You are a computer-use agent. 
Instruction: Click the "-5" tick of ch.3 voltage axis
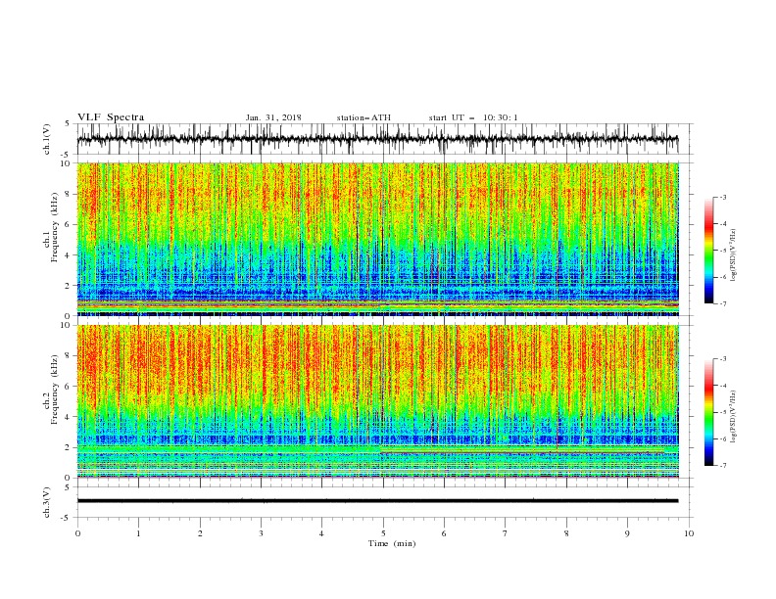tap(67, 518)
